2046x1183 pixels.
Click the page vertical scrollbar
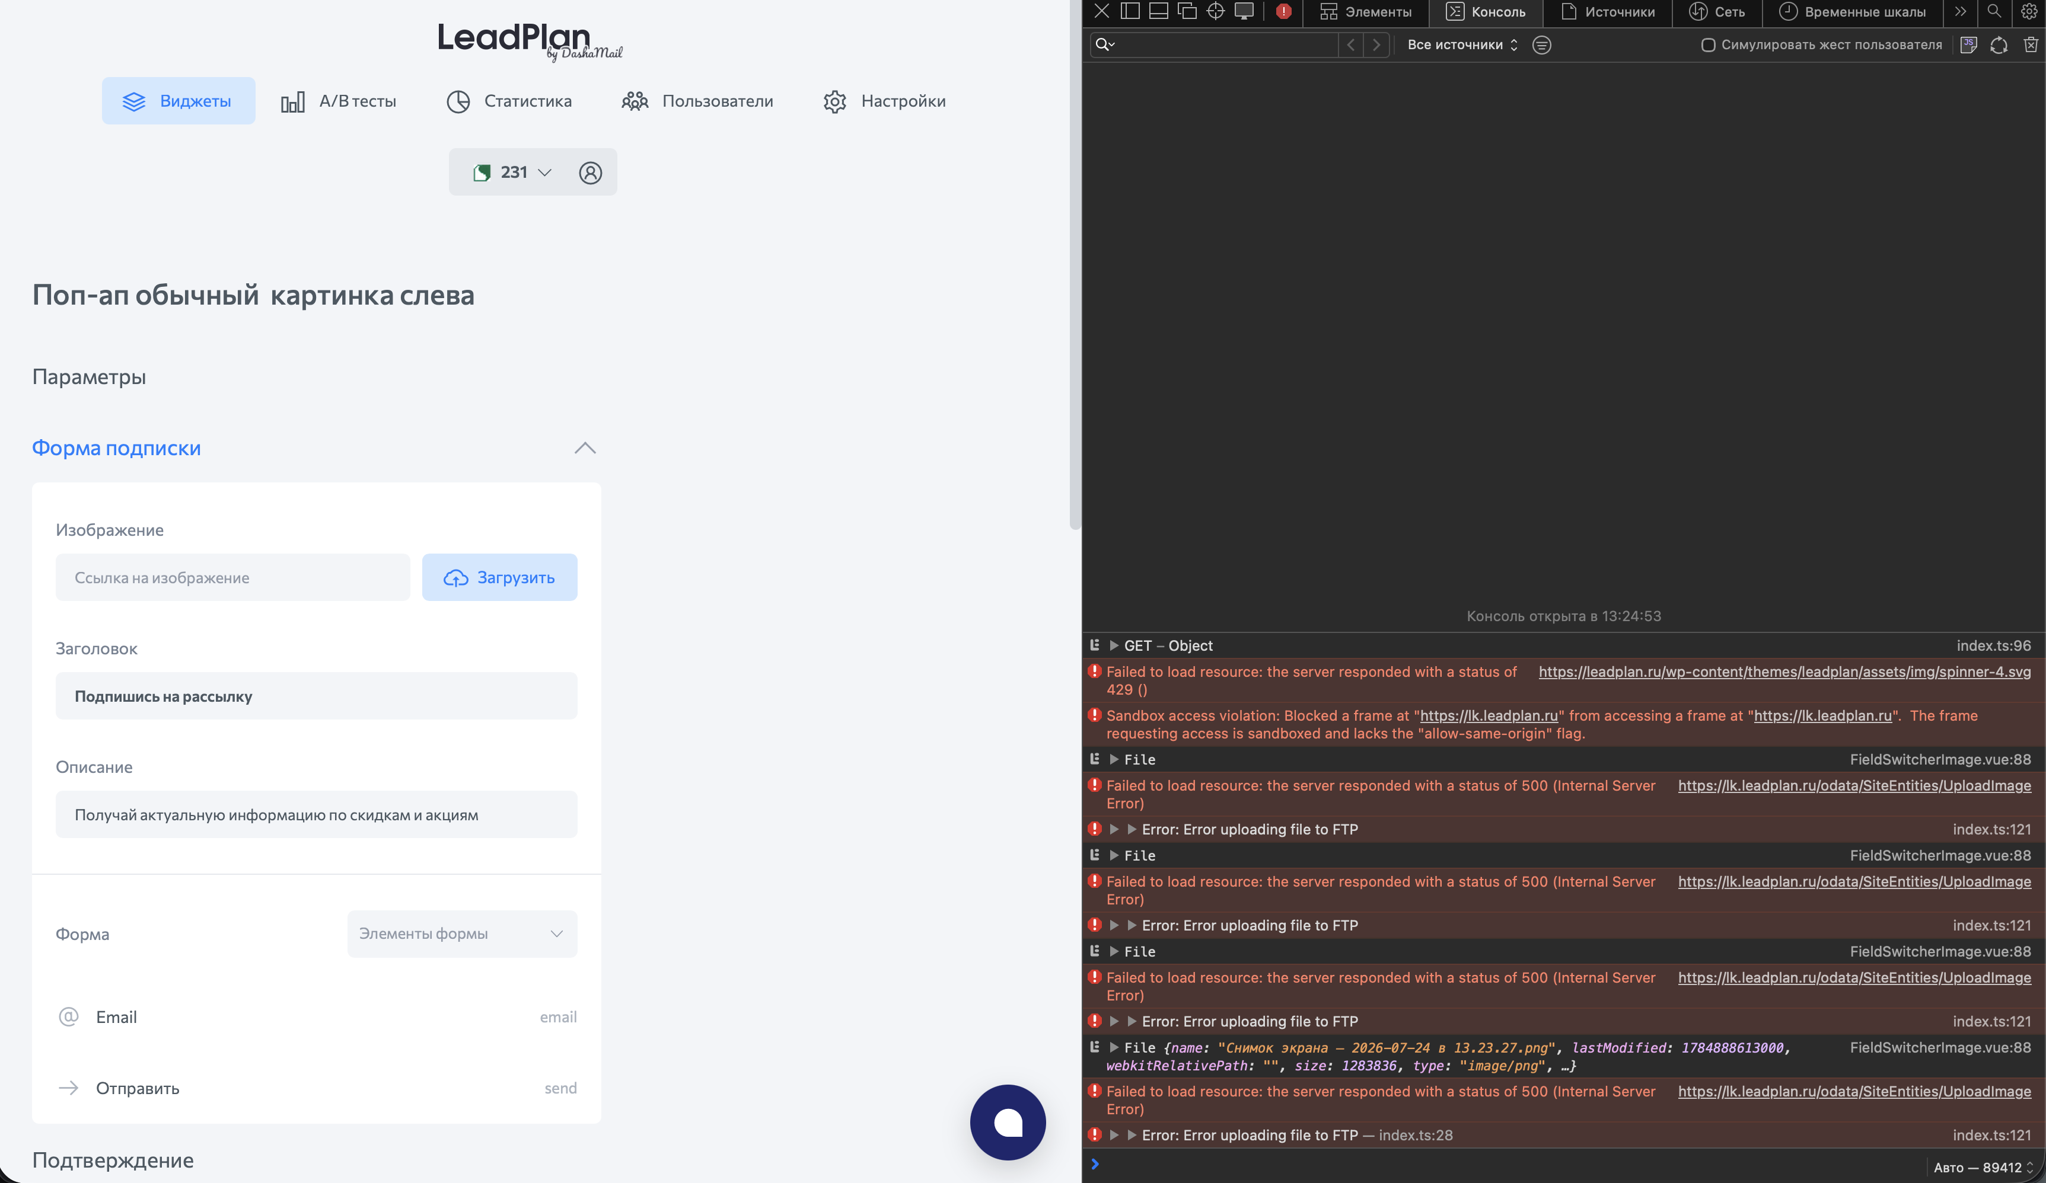click(x=1075, y=264)
